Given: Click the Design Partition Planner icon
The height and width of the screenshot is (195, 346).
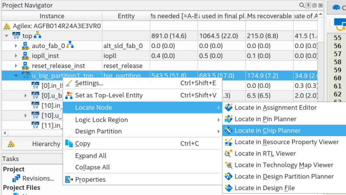Looking at the screenshot, I should tap(228, 177).
